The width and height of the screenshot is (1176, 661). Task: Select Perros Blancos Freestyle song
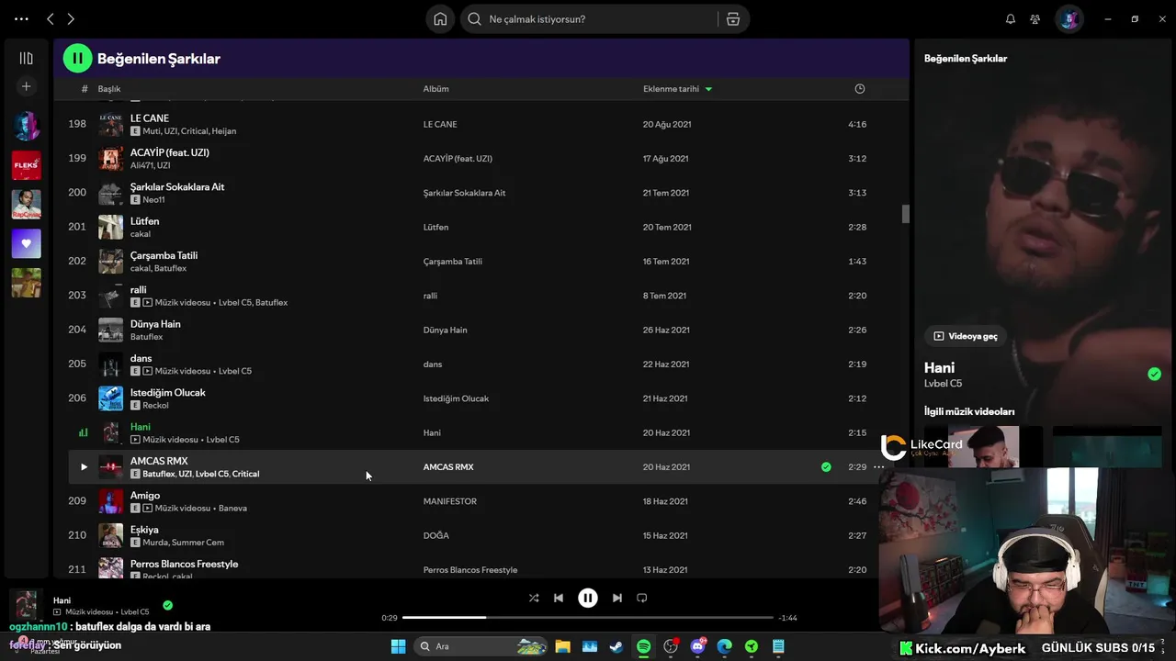click(x=184, y=564)
